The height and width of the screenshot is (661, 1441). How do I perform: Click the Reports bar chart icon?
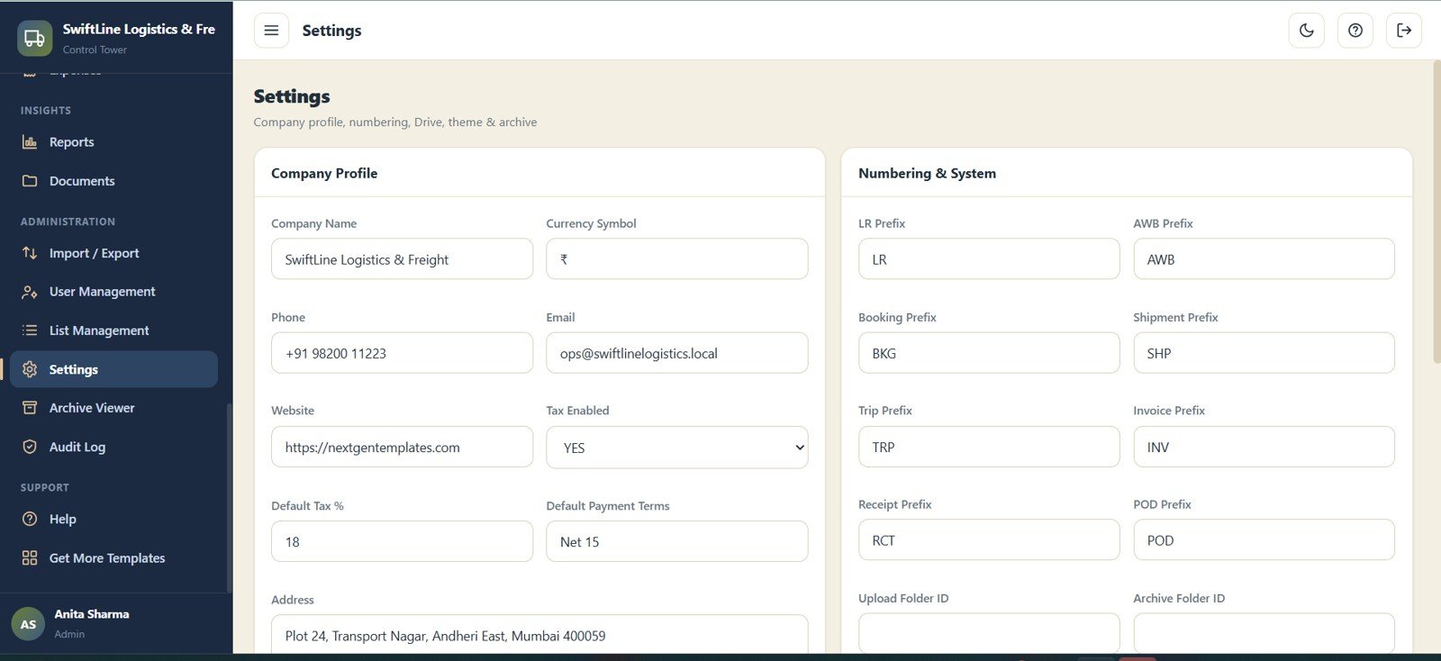coord(30,142)
